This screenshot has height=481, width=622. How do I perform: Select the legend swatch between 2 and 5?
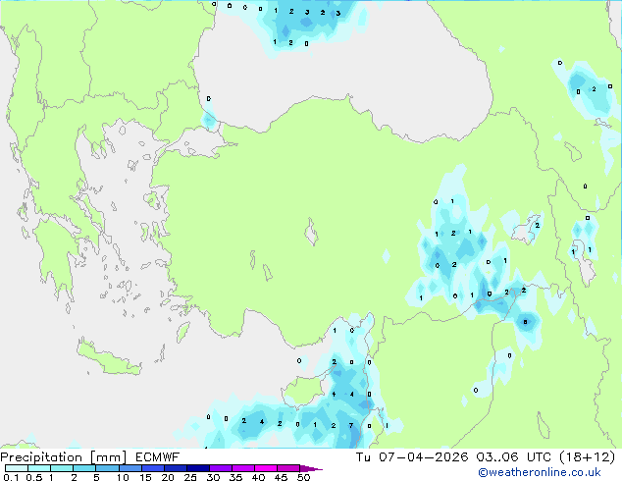pos(84,468)
